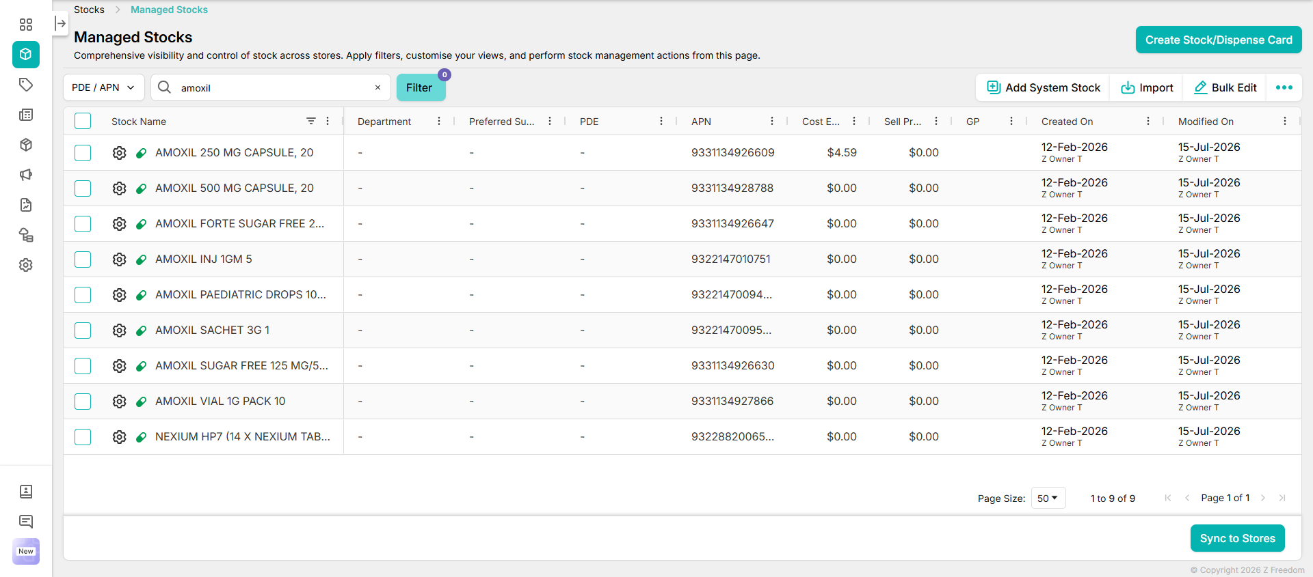Go to last page arrow
Viewport: 1313px width, 577px height.
tap(1282, 498)
